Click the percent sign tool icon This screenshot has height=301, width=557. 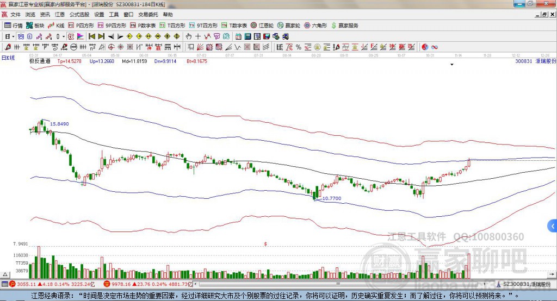[x=299, y=47]
